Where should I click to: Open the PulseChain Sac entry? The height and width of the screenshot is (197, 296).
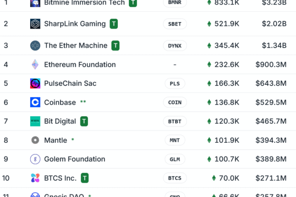[x=70, y=83]
